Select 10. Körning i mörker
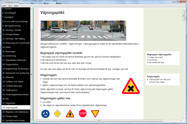The image size is (187, 124). 16,30
